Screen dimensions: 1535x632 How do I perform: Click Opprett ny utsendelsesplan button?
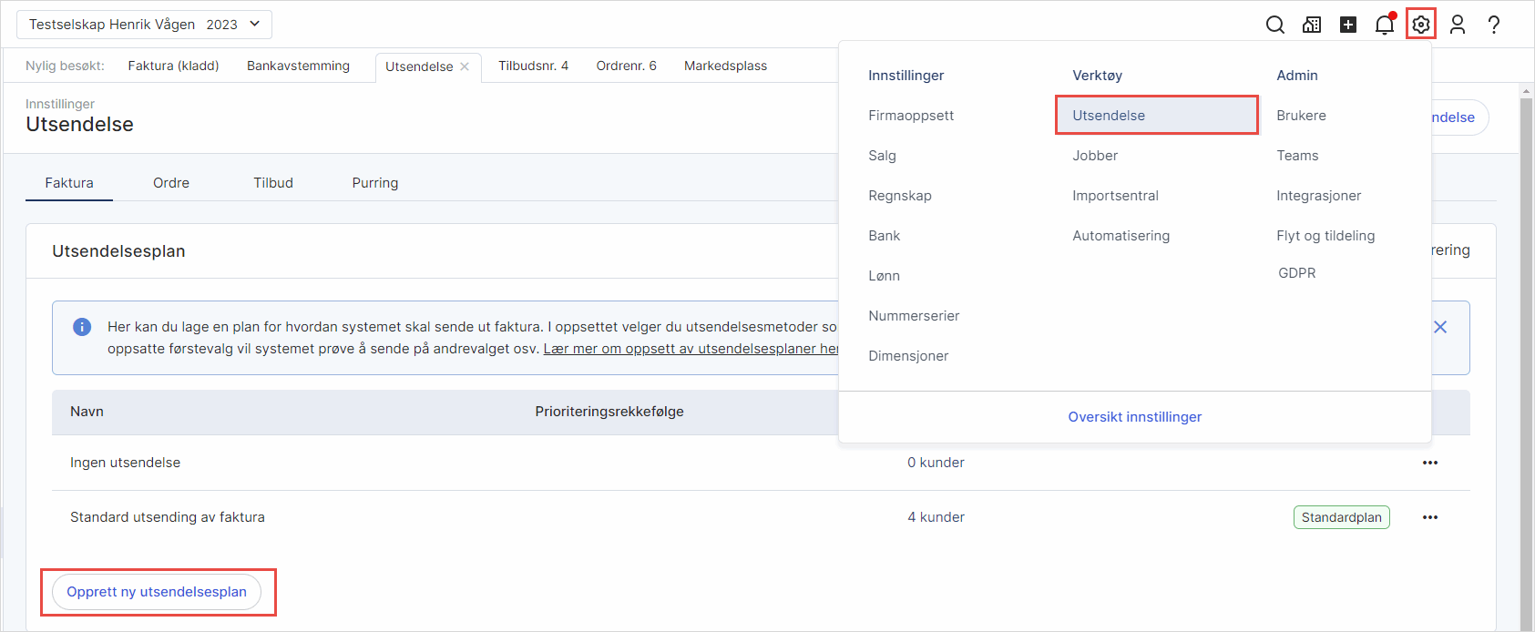[x=157, y=592]
